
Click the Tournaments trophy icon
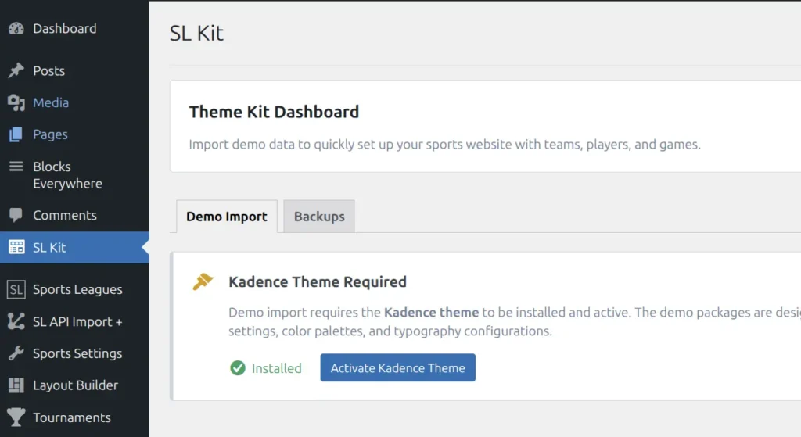point(16,417)
